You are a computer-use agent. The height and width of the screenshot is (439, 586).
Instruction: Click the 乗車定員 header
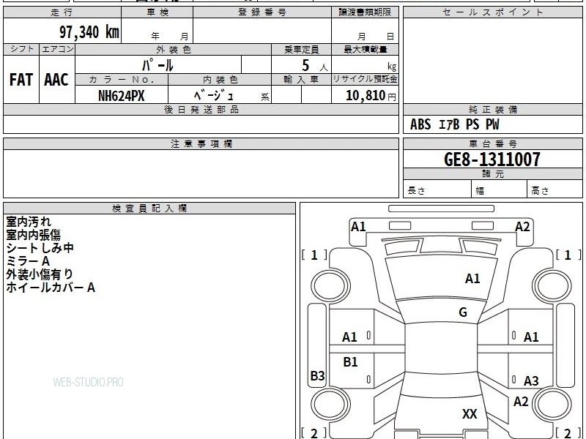(x=301, y=49)
